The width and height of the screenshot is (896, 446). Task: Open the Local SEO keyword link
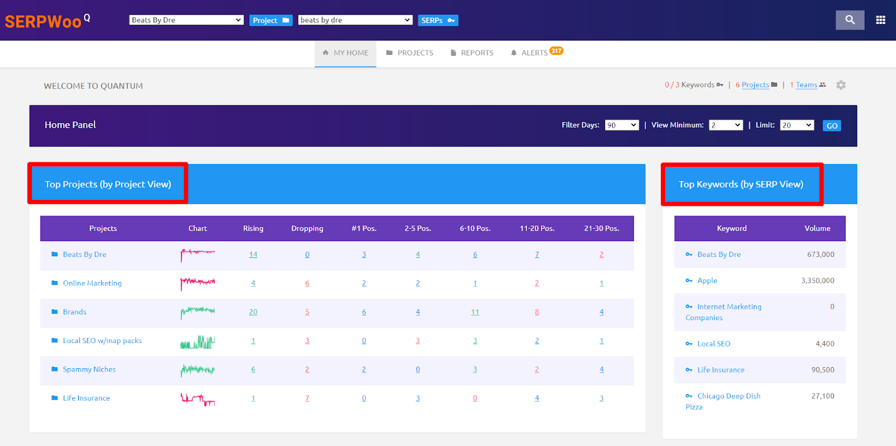tap(714, 344)
